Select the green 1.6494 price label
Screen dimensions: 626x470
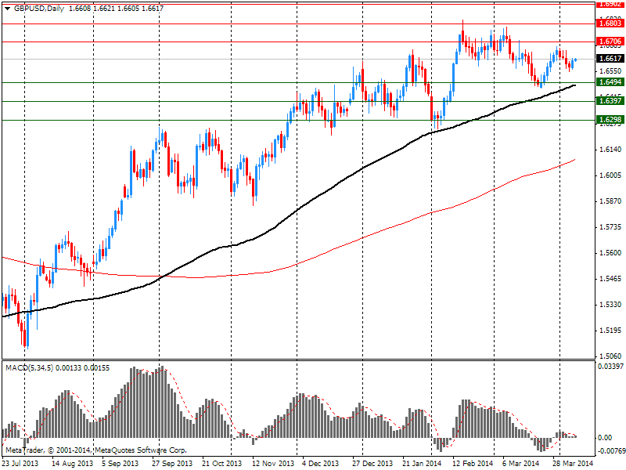[x=610, y=82]
